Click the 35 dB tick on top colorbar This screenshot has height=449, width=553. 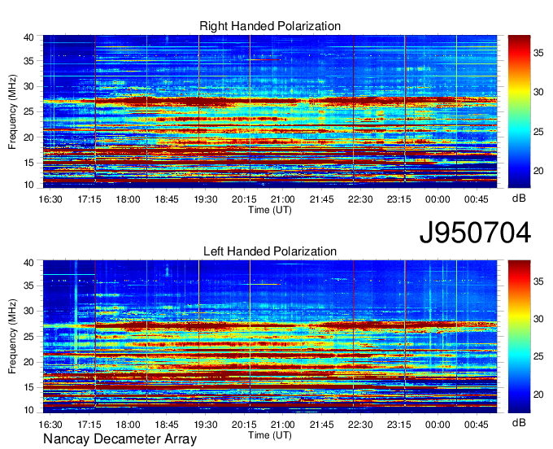click(538, 53)
